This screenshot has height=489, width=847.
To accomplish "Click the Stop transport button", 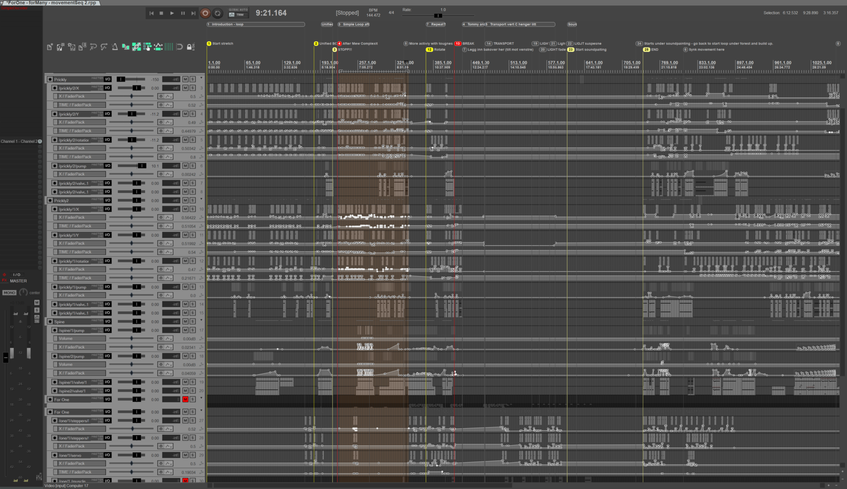I will point(161,13).
